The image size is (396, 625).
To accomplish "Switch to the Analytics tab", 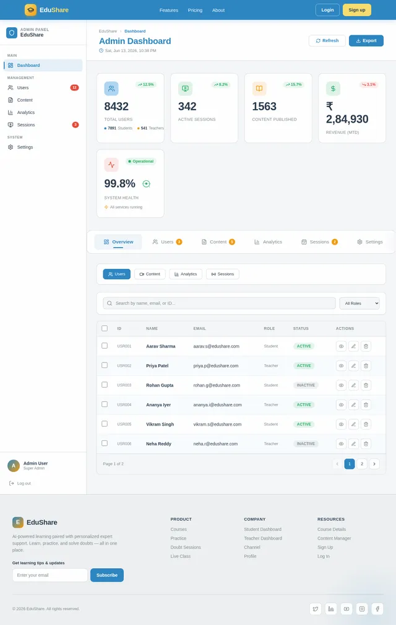I will pyautogui.click(x=268, y=242).
